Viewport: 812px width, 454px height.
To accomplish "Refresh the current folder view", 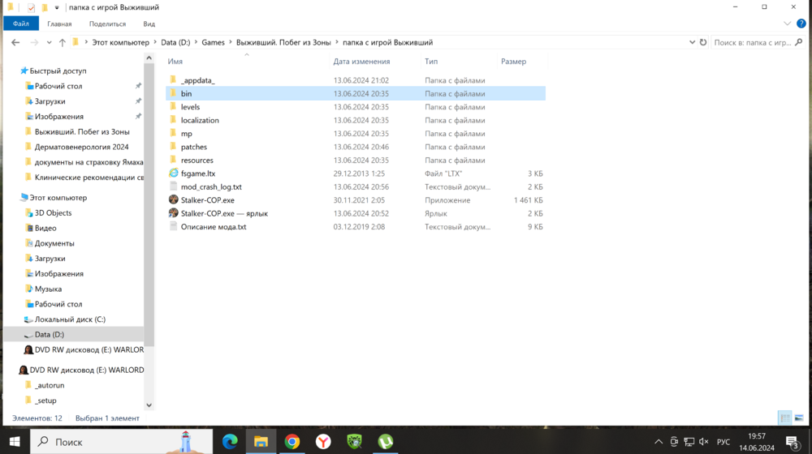I will pos(703,42).
